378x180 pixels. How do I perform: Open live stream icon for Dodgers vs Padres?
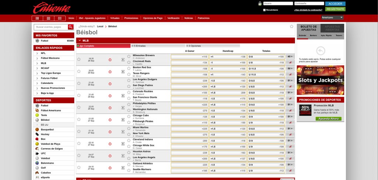point(123,84)
